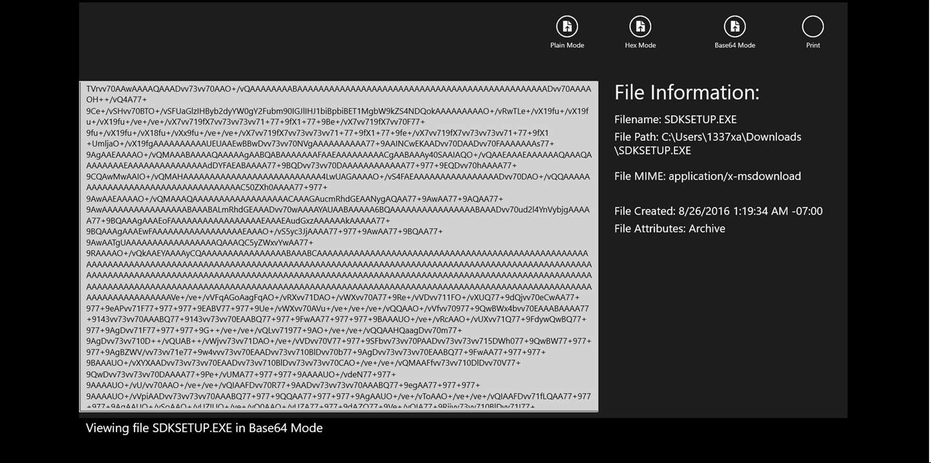Select the Base64 Mode icon
Image resolution: width=931 pixels, height=463 pixels.
tap(734, 27)
